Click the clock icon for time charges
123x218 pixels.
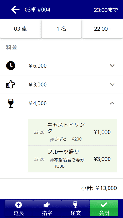[11, 65]
